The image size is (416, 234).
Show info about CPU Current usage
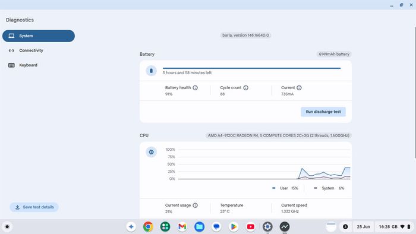tap(196, 205)
